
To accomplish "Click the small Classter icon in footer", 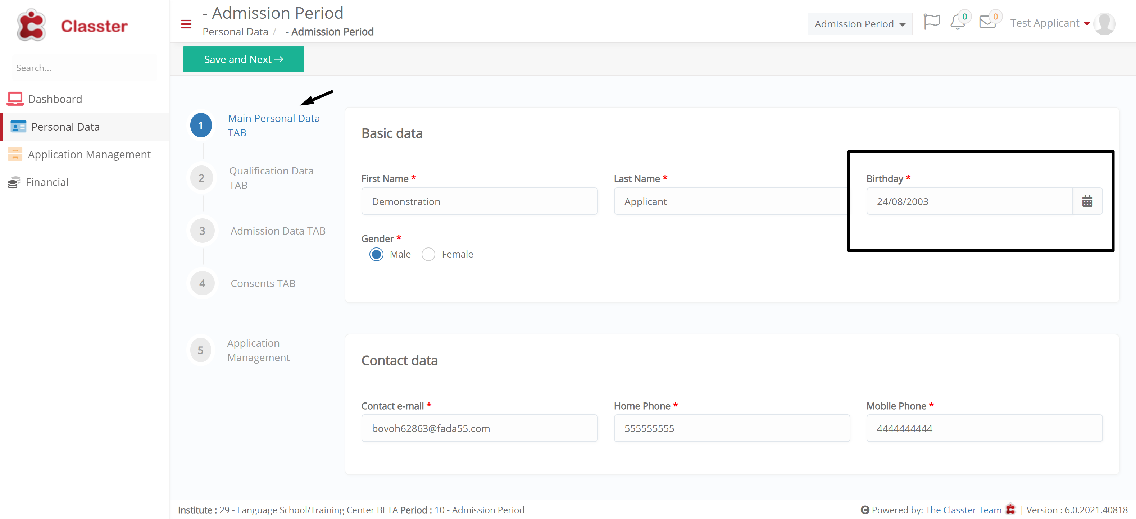I will (x=1010, y=510).
